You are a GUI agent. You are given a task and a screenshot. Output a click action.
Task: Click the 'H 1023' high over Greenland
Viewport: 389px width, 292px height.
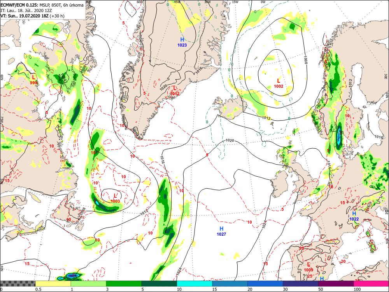click(182, 42)
